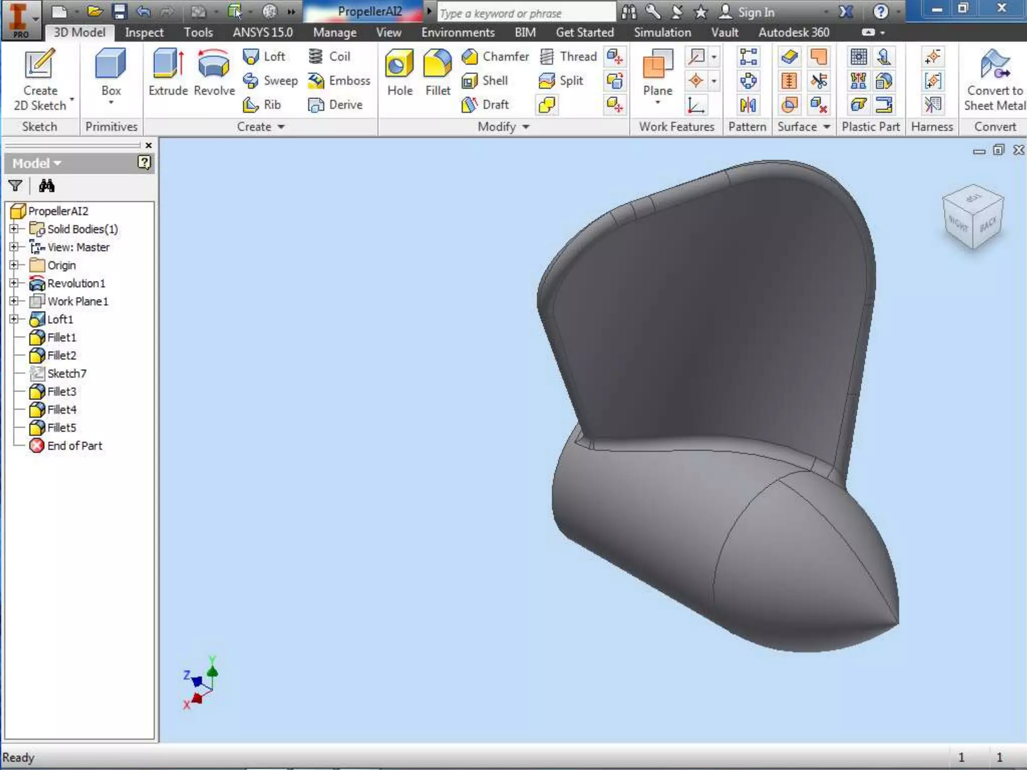Expand the Solid Bodies(1) node
Screen dimensions: 1027x770
14,229
